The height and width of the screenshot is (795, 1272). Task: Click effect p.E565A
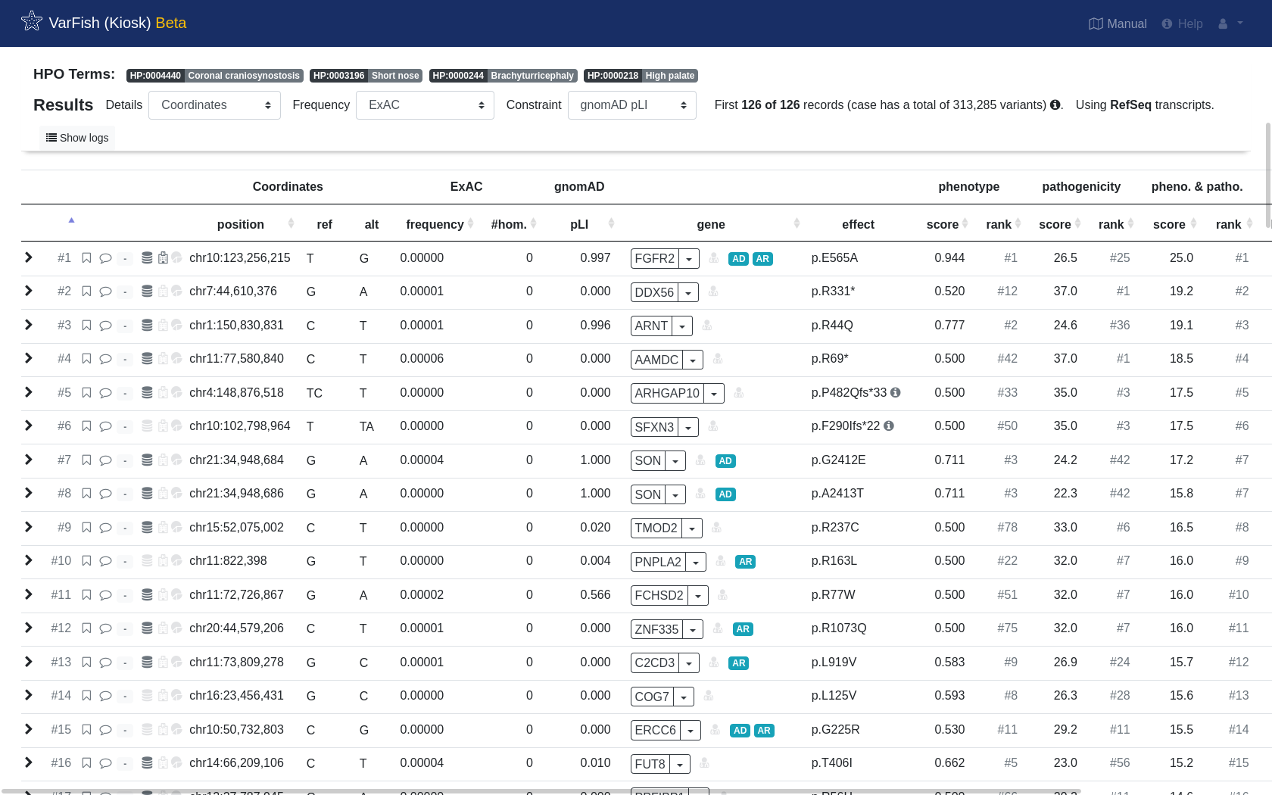click(x=834, y=258)
